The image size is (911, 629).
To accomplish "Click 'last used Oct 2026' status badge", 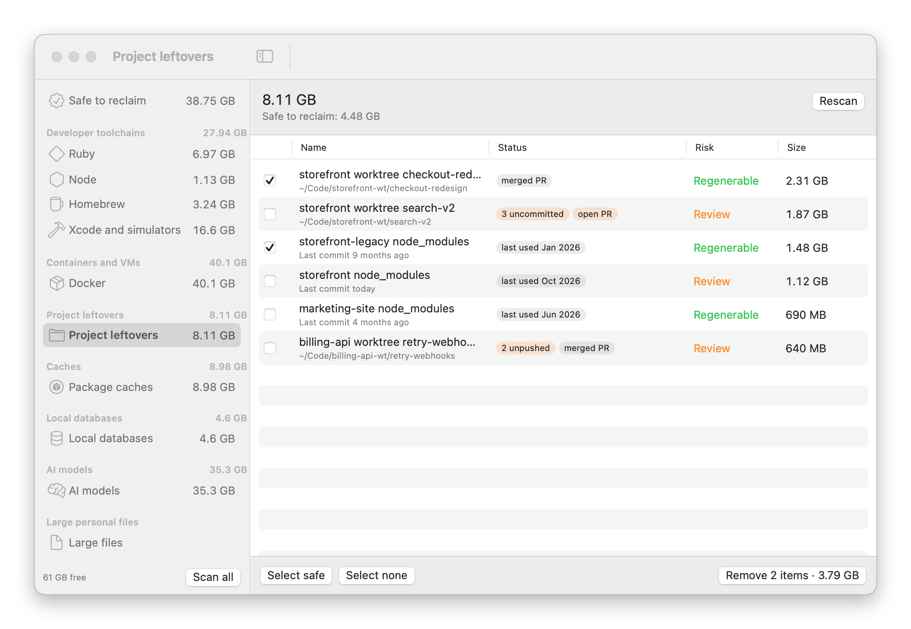I will (x=541, y=281).
